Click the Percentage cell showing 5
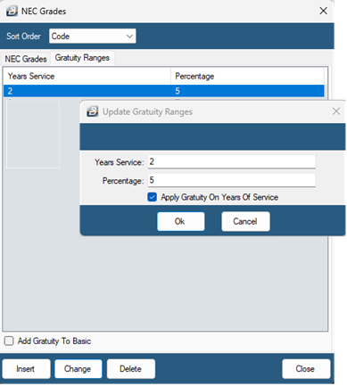This screenshot has width=347, height=386. pos(178,91)
